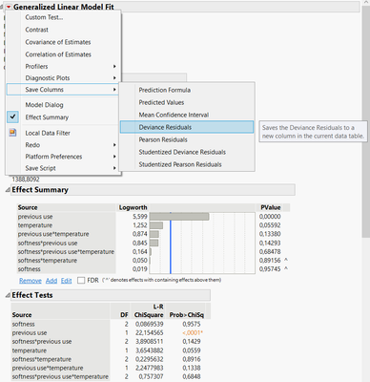Collapse the Effect Summary section triangle
The height and width of the screenshot is (382, 370).
pos(8,190)
